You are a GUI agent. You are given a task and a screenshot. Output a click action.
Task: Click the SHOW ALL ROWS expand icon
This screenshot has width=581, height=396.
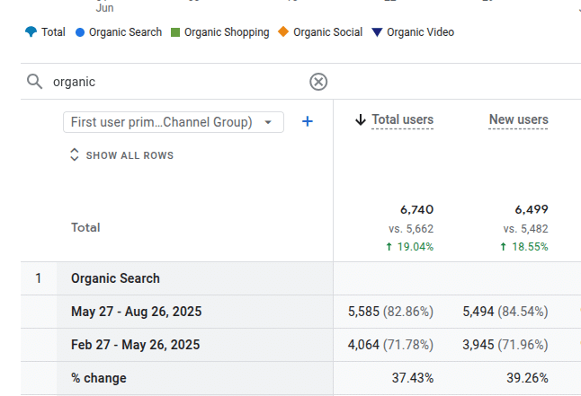[x=75, y=154]
